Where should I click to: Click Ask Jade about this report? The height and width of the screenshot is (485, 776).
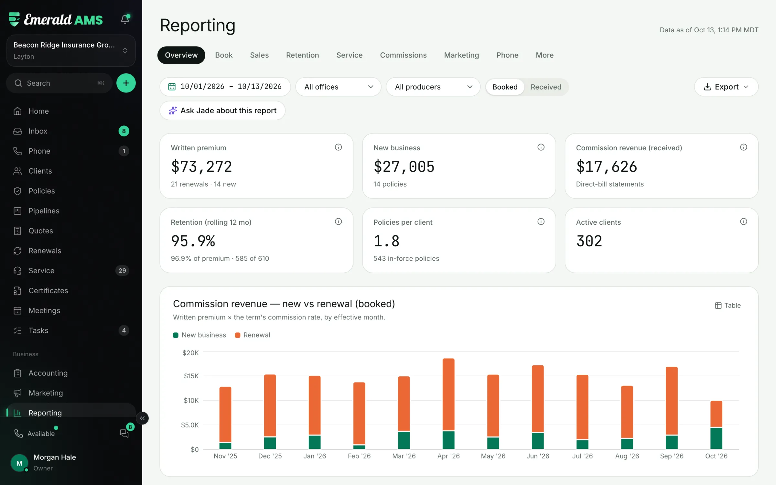click(222, 111)
